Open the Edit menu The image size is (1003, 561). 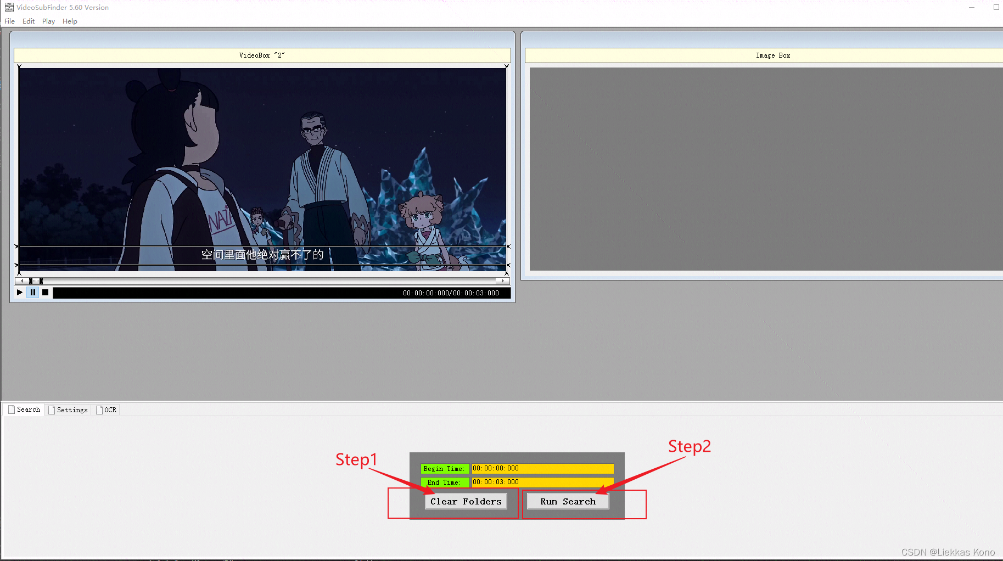[x=29, y=21]
